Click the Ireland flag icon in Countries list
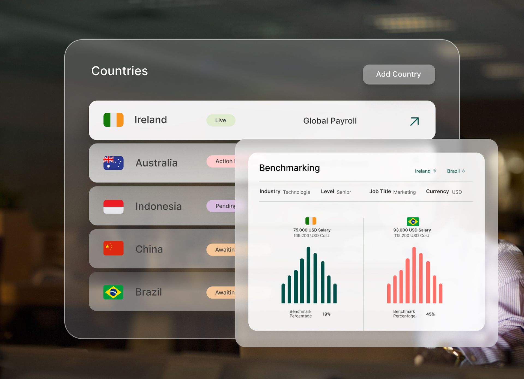The width and height of the screenshot is (524, 379). click(113, 120)
